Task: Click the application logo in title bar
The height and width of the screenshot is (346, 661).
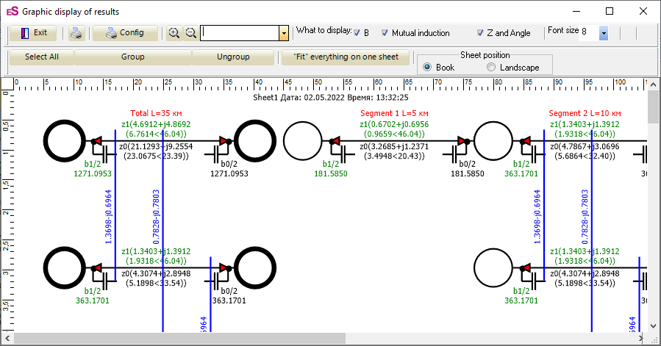Action: point(11,12)
